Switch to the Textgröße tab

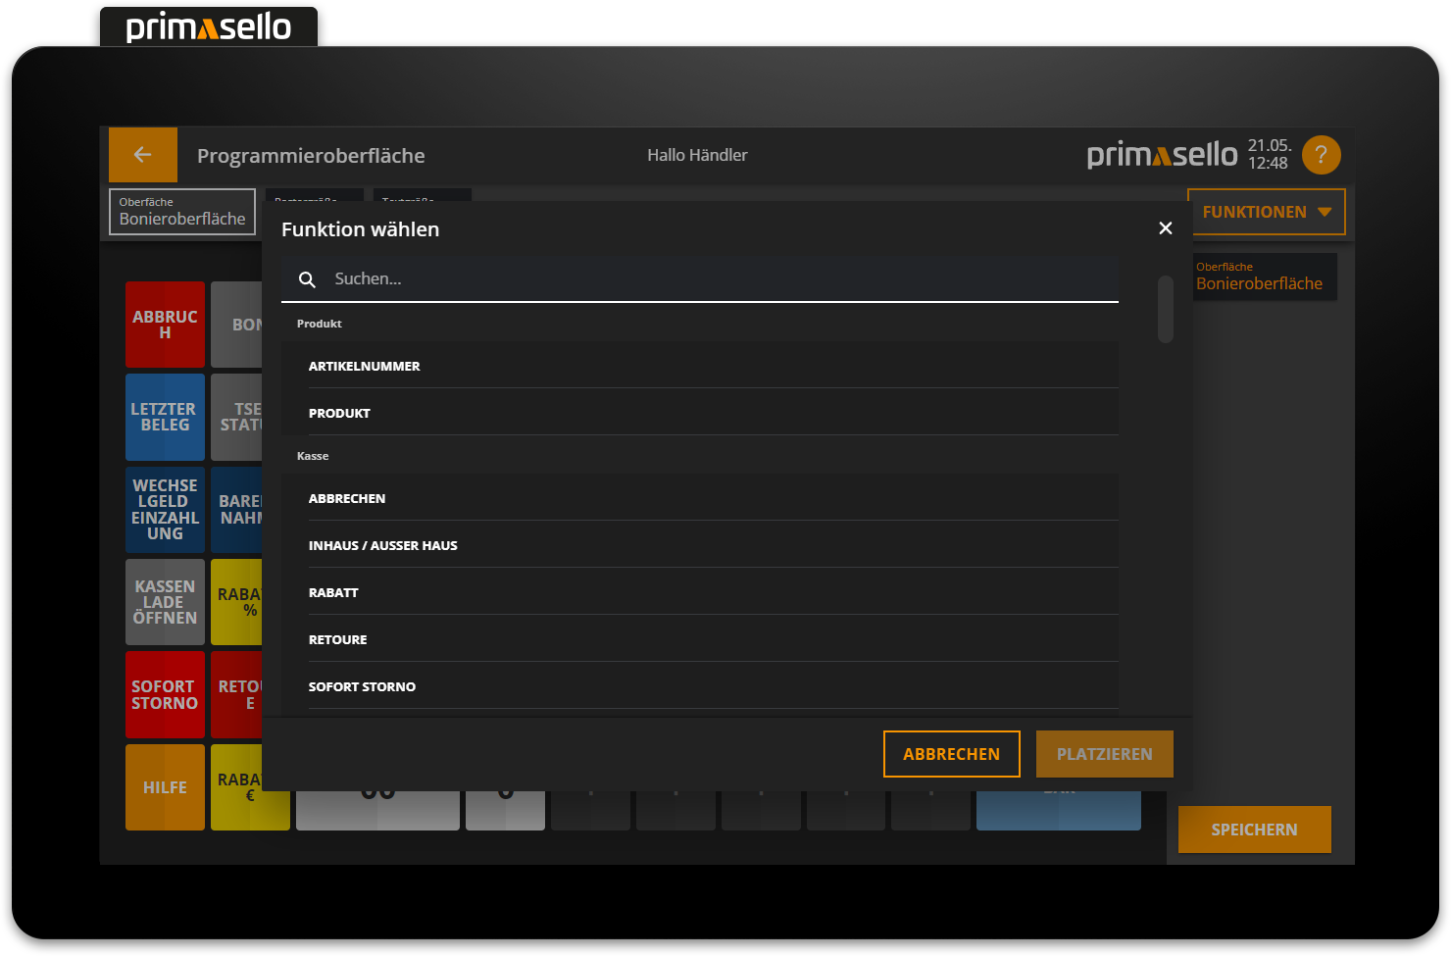(422, 199)
